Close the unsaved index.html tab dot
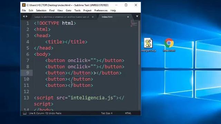221x124 pixels. (x=128, y=17)
